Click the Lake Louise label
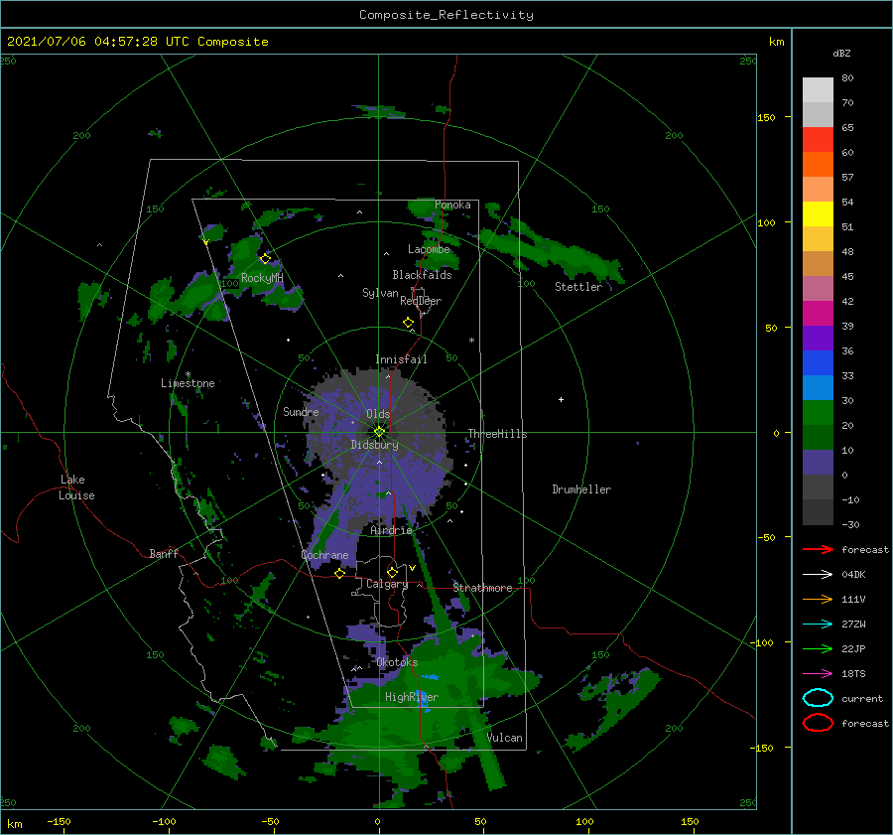 click(x=76, y=487)
